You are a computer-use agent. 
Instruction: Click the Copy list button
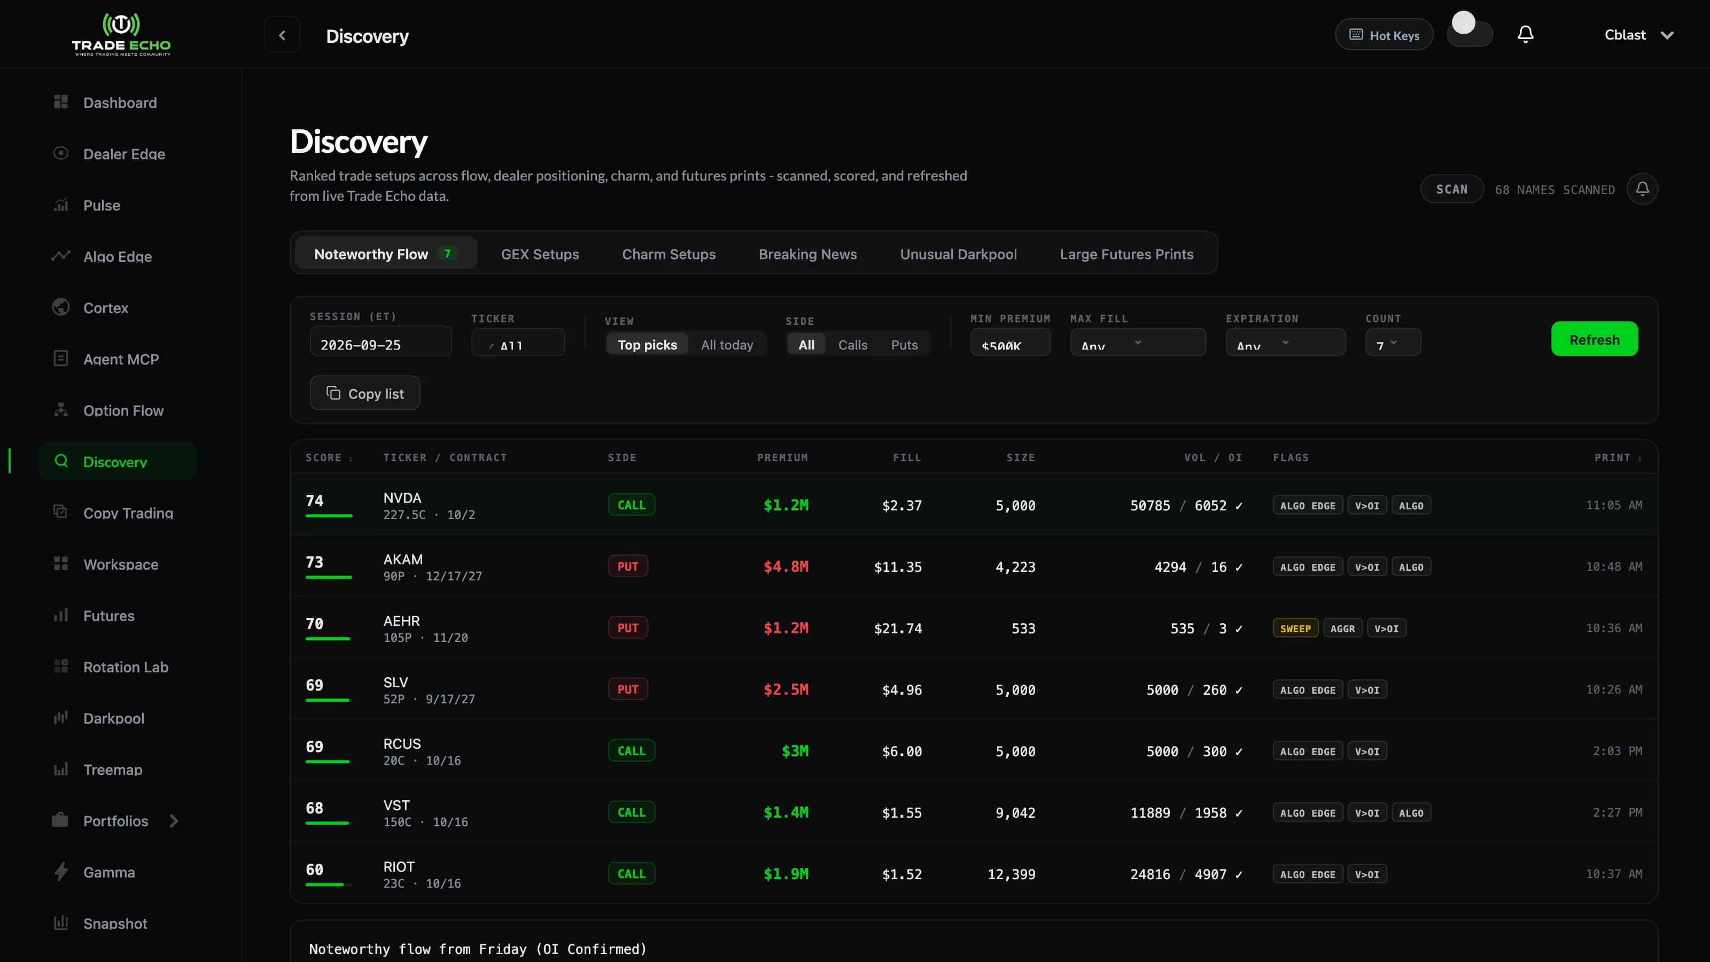pyautogui.click(x=364, y=393)
